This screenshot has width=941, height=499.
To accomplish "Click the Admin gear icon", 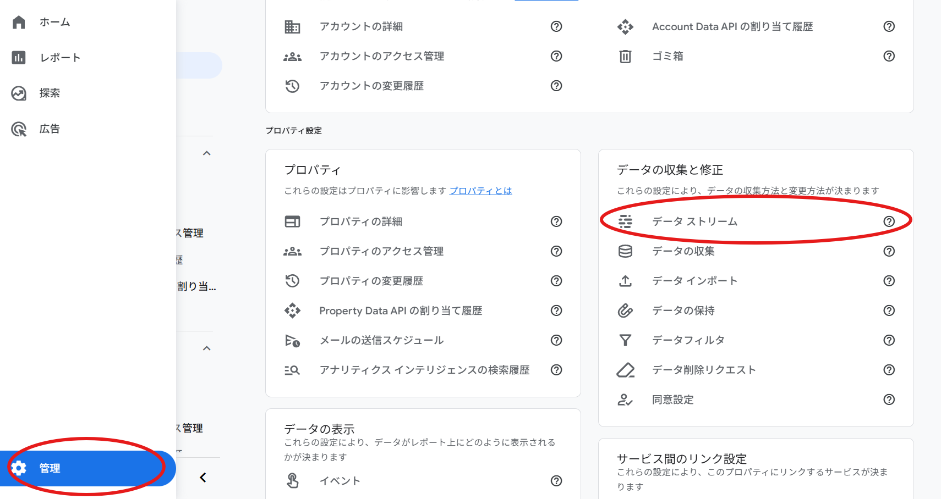I will [x=19, y=468].
